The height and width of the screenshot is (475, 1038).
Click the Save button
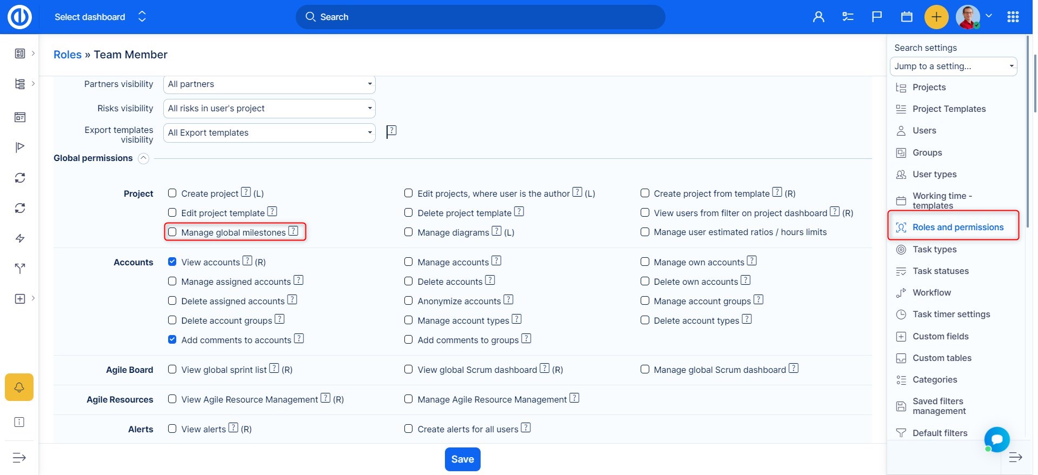(462, 459)
